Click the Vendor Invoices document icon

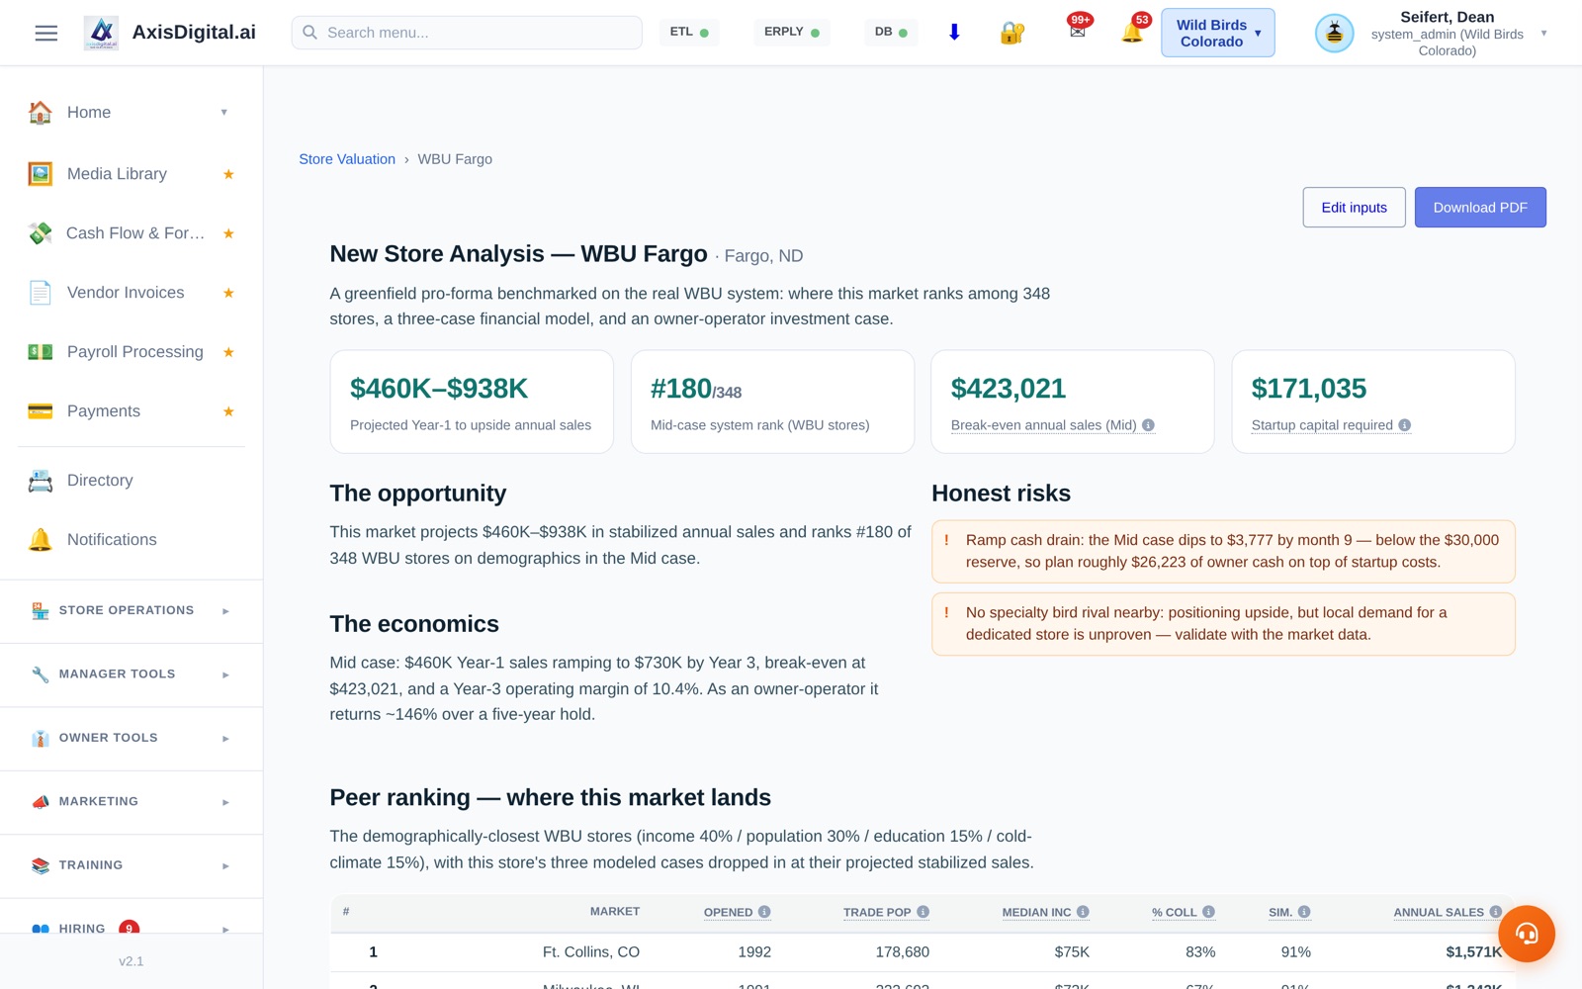click(41, 293)
